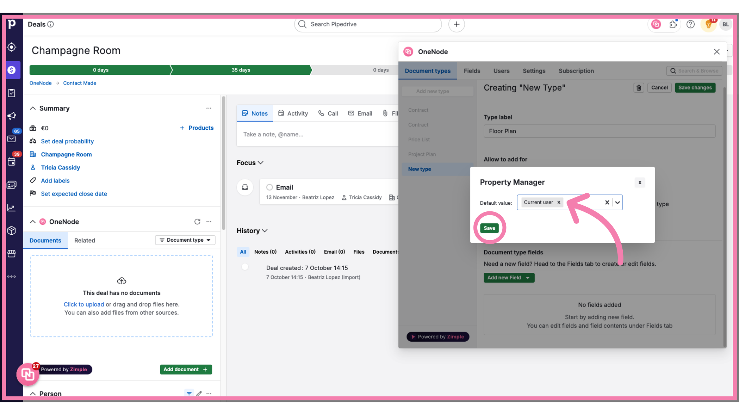Switch to Documents tab

coord(45,241)
